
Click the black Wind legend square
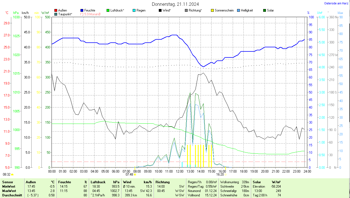pyautogui.click(x=160, y=10)
